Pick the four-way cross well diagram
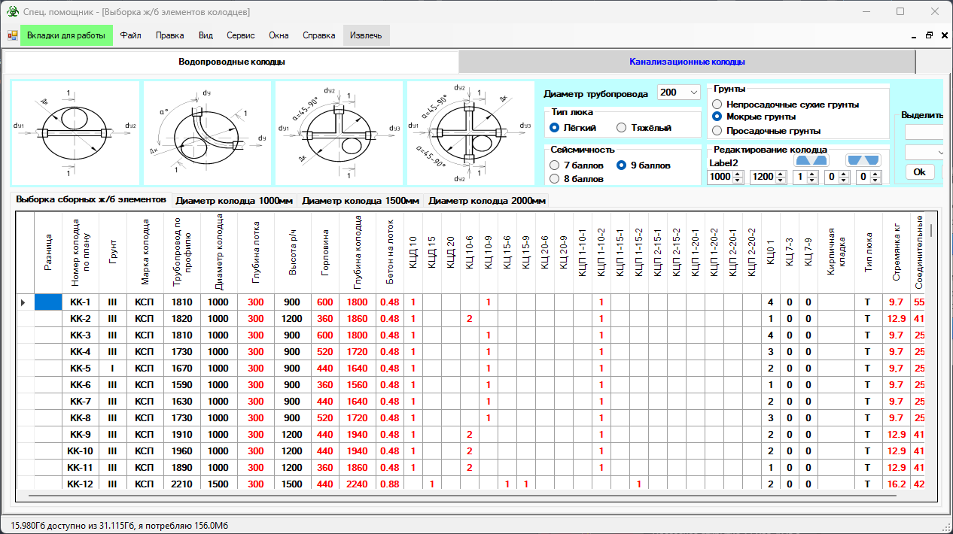The height and width of the screenshot is (534, 953). pyautogui.click(x=470, y=133)
